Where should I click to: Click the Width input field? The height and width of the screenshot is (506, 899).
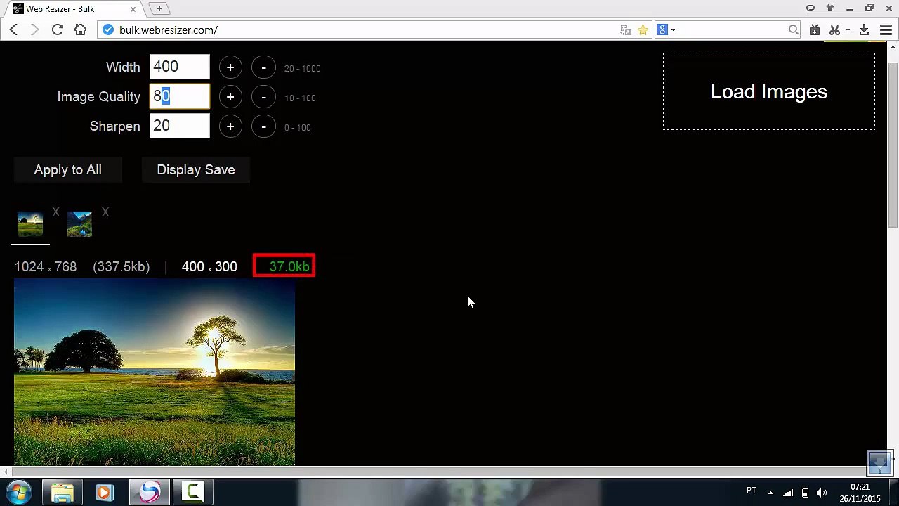pyautogui.click(x=180, y=67)
